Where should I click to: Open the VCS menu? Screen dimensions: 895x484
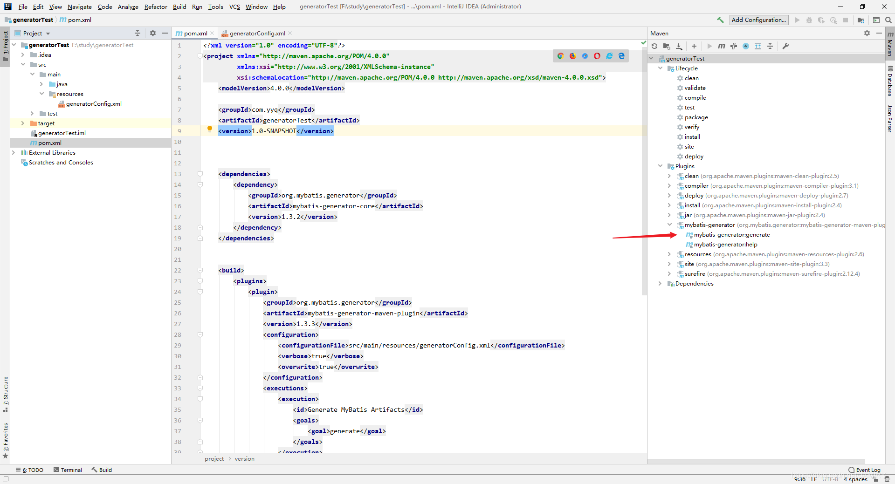point(234,7)
